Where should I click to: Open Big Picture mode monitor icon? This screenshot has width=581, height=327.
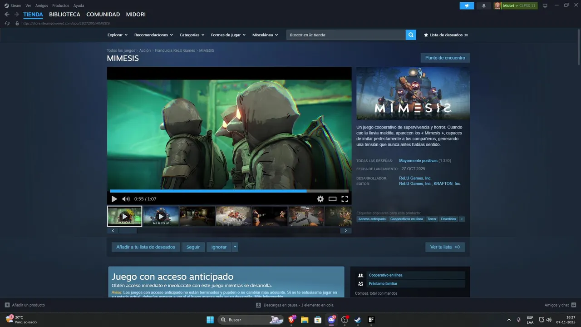point(545,6)
